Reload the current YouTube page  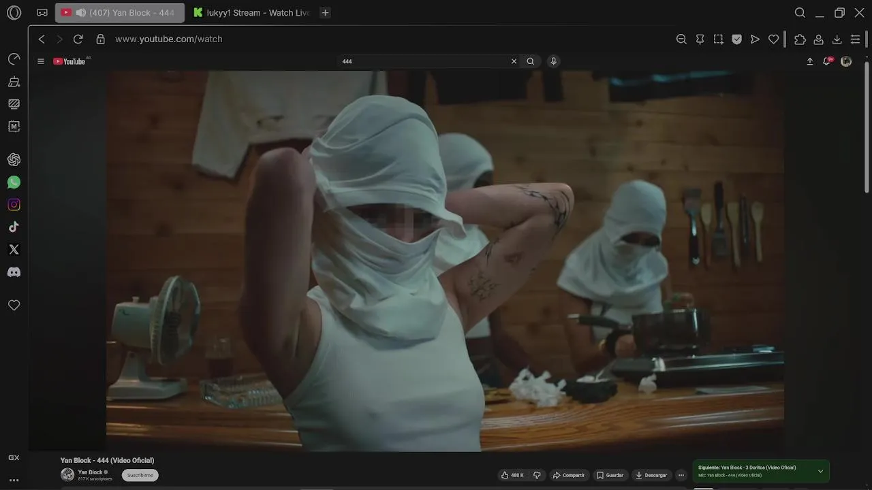[78, 39]
